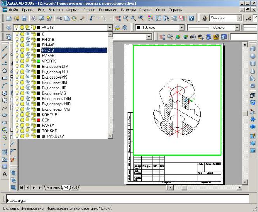
Task: Collapse the layer list dropdown arrow
Action: 110,28
